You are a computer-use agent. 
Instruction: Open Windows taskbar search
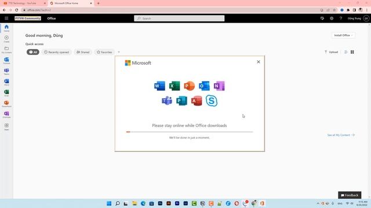tap(117, 203)
